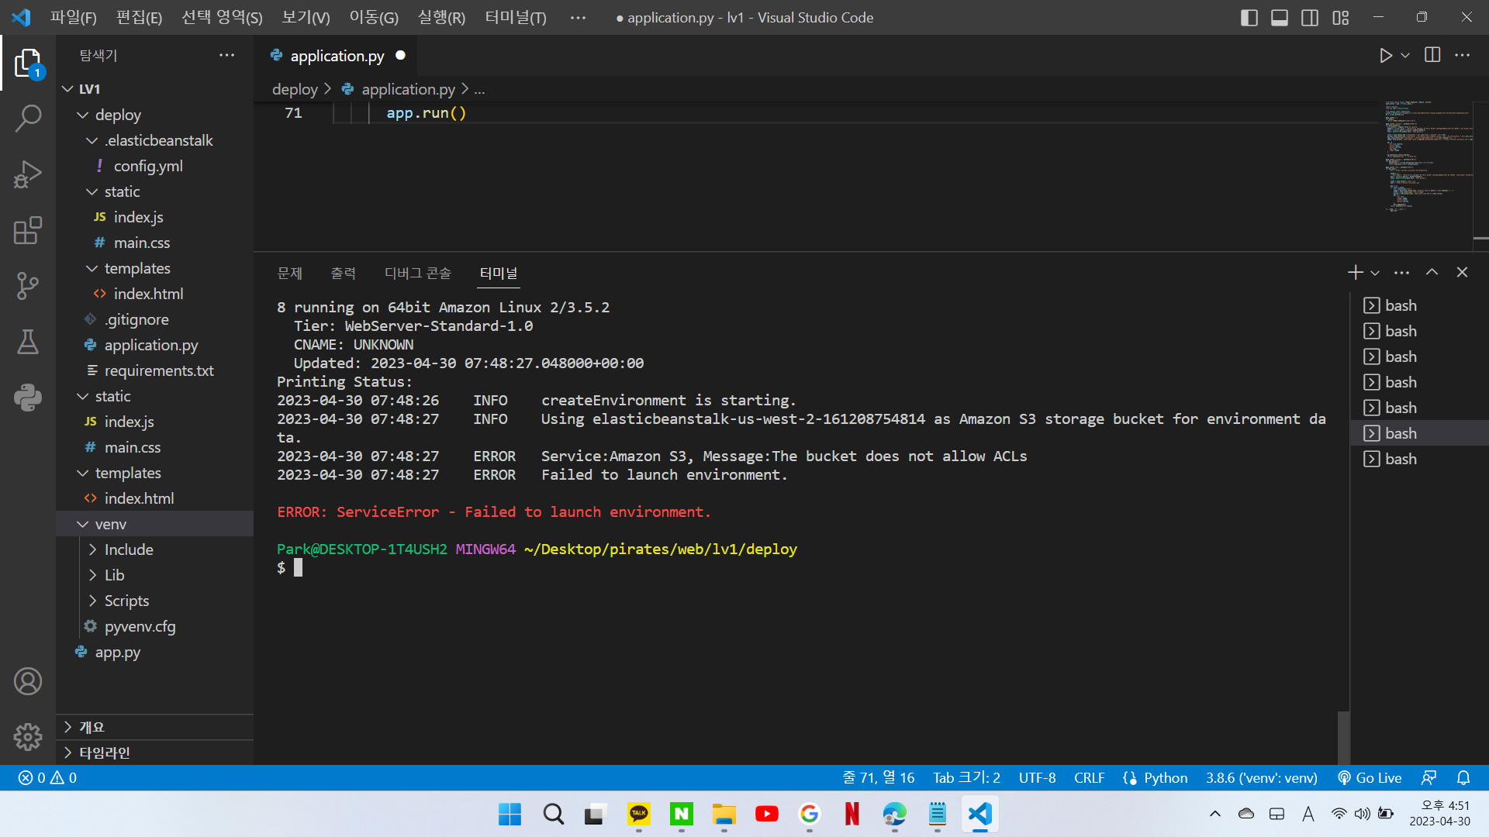Screen dimensions: 1489x837
Task: Change language mode from Python
Action: (1166, 777)
